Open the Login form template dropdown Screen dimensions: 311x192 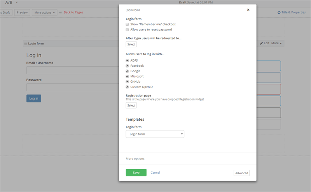[x=155, y=134]
